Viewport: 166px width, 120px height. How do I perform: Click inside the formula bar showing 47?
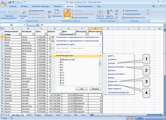click(x=101, y=25)
